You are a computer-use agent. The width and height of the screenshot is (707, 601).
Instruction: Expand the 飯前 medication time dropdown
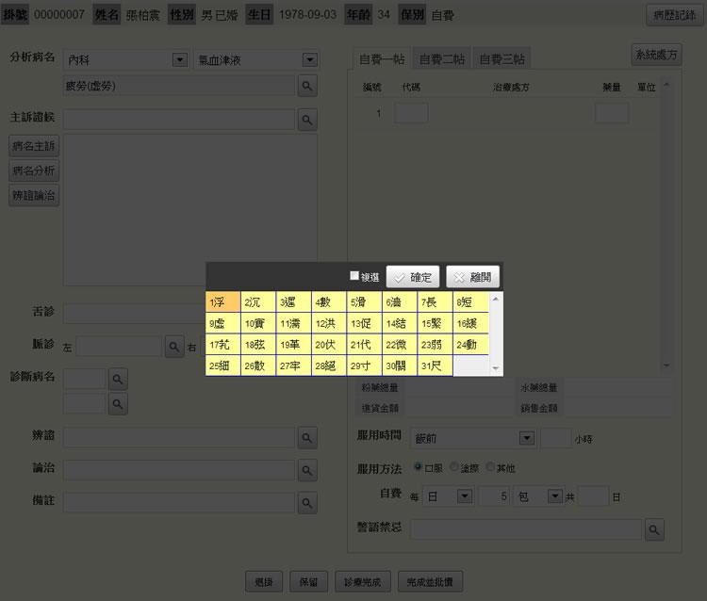point(526,438)
